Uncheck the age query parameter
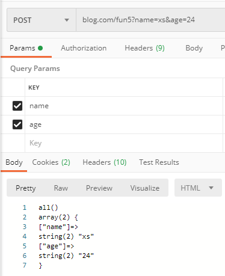The height and width of the screenshot is (276, 225). (x=17, y=124)
